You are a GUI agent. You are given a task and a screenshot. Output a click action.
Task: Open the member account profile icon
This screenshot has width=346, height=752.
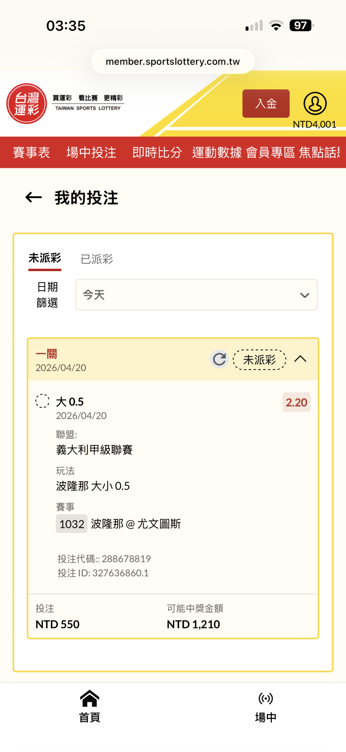coord(315,103)
